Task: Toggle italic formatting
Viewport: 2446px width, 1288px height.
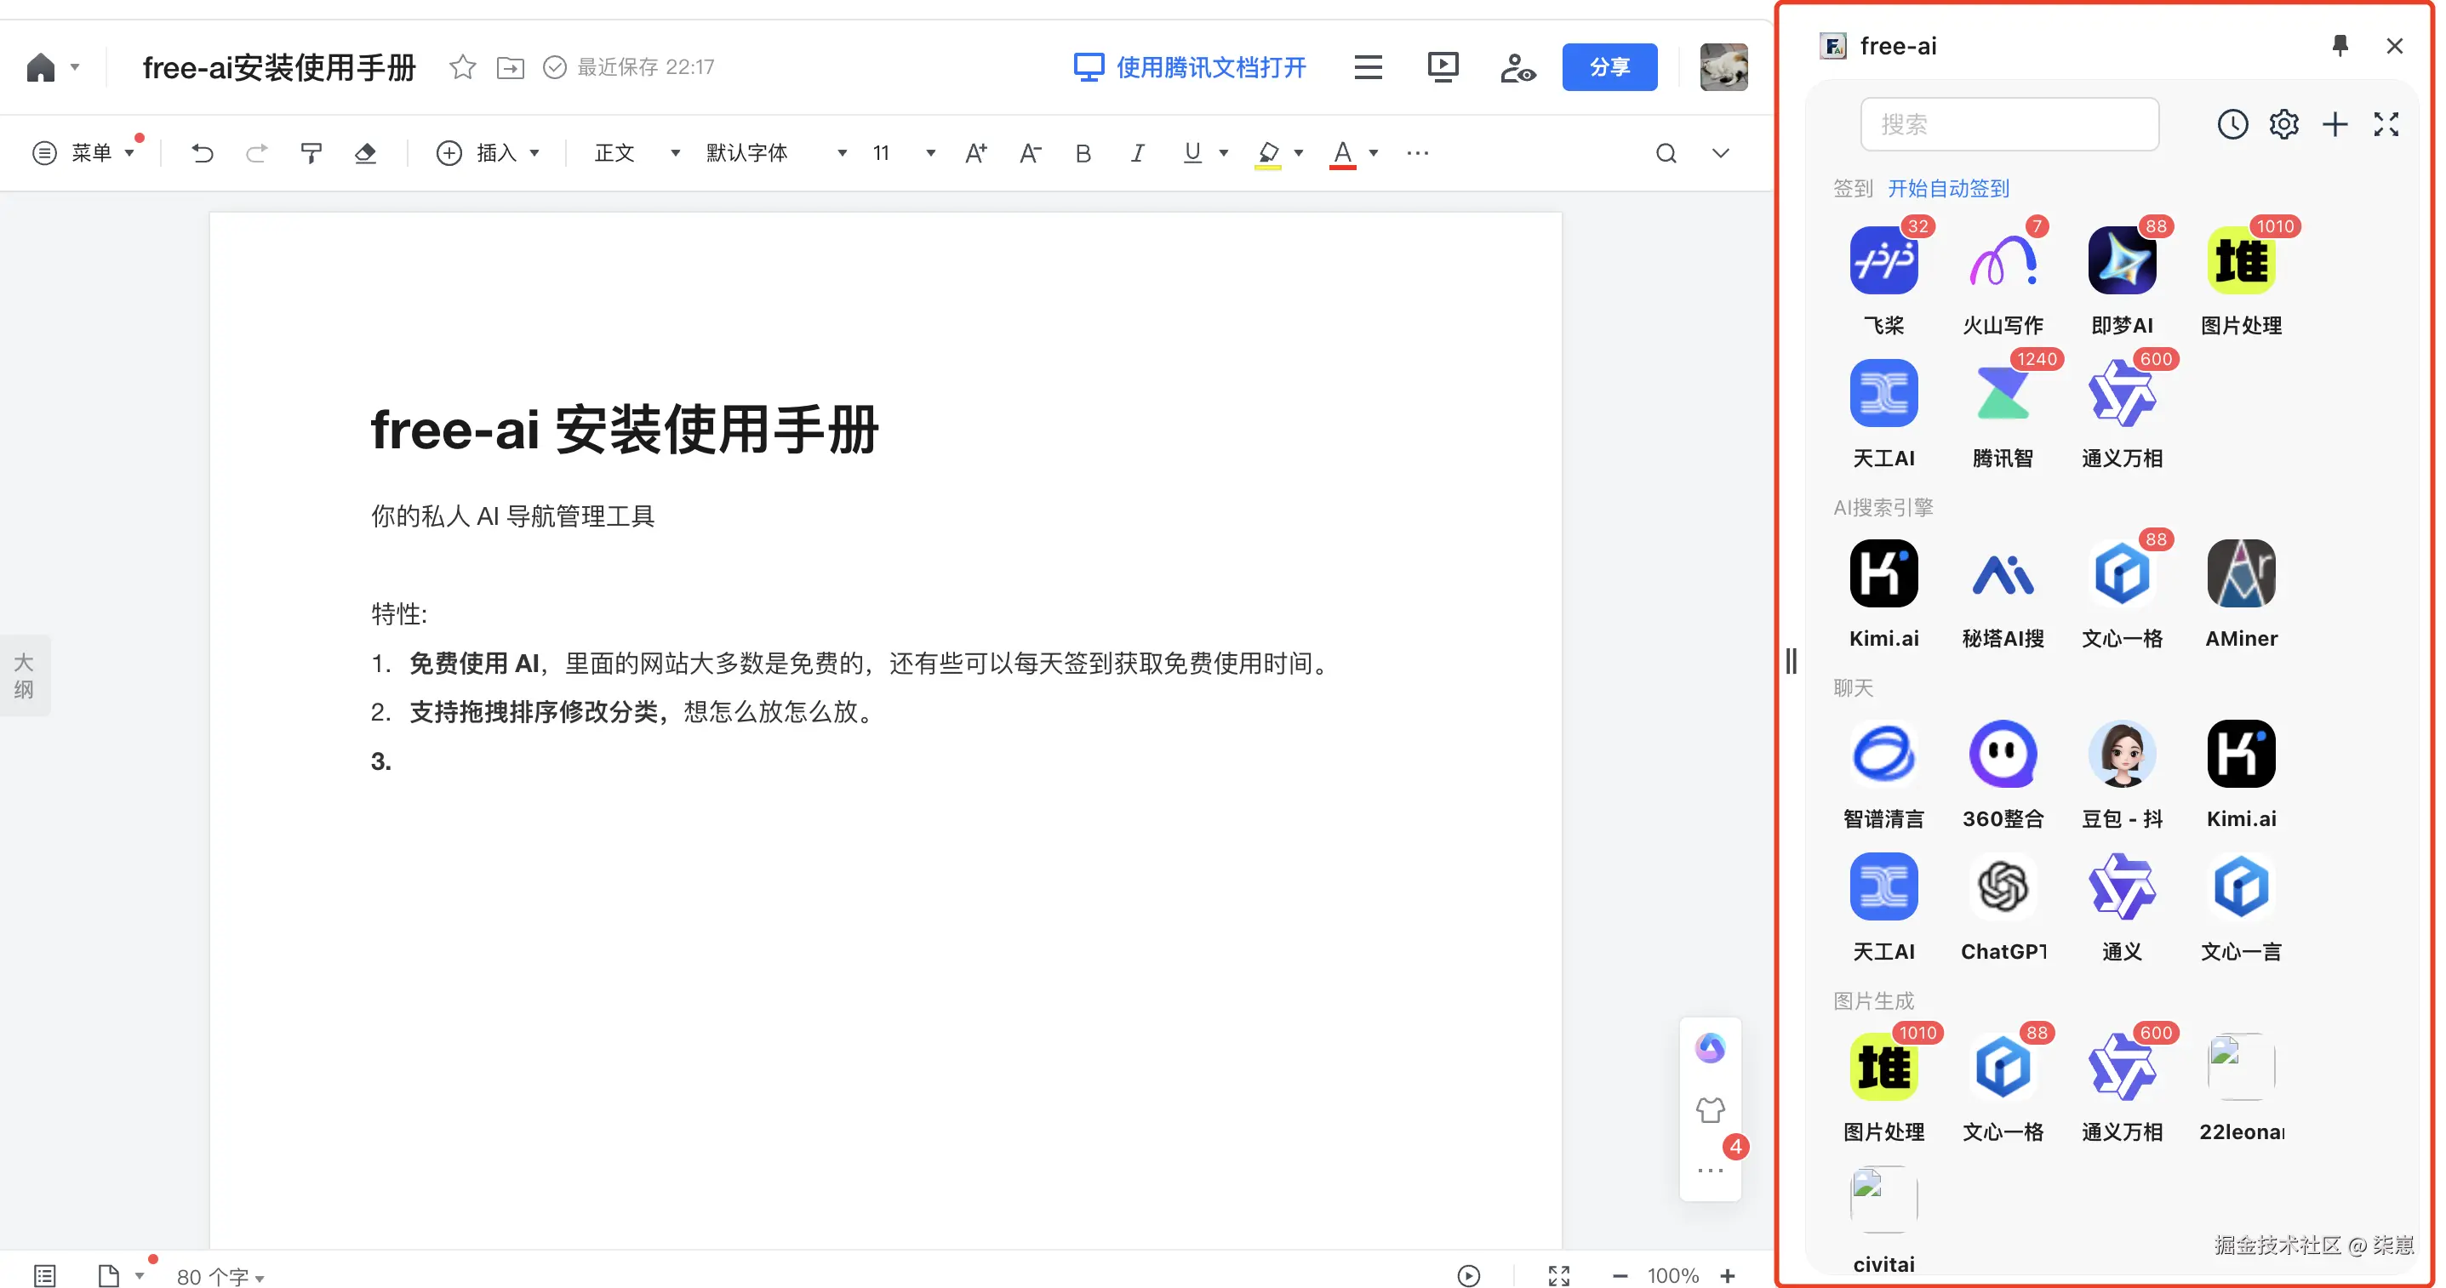Action: click(x=1136, y=153)
